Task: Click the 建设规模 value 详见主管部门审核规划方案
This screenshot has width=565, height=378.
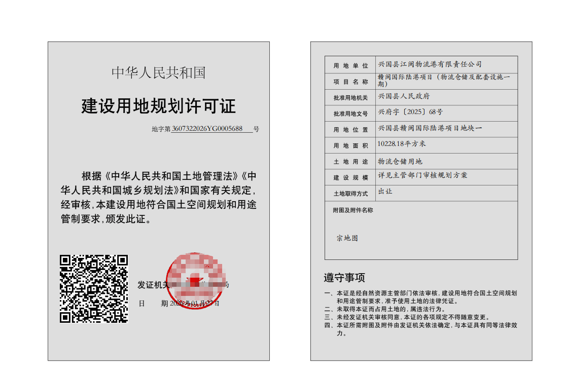Action: pyautogui.click(x=423, y=175)
